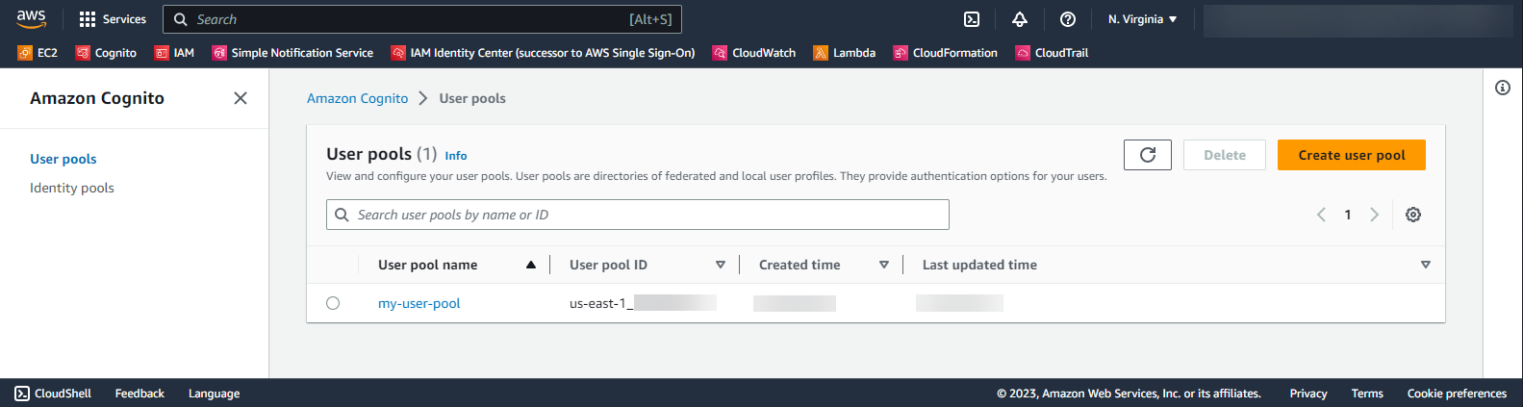This screenshot has height=407, width=1523.
Task: Sort by Created time column
Action: (883, 265)
